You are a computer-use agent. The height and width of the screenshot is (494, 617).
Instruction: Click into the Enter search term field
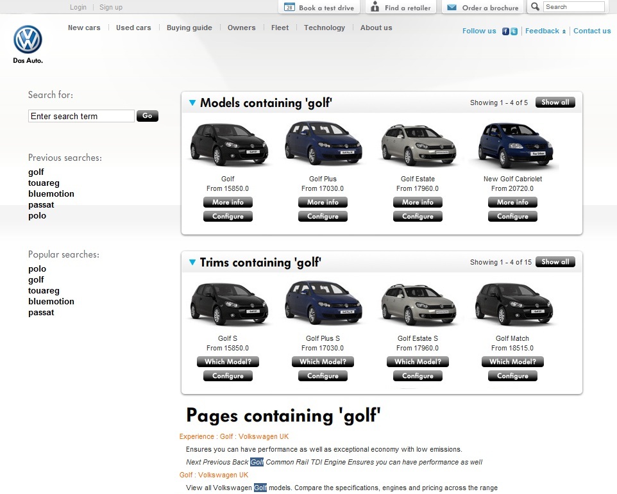click(81, 116)
